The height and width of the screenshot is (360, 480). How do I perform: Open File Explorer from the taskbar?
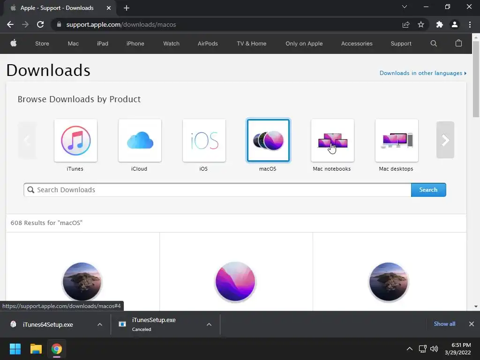[36, 349]
